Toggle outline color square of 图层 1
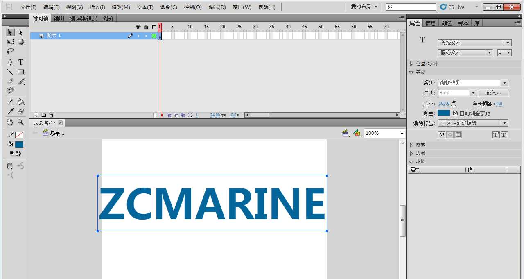The height and width of the screenshot is (279, 524). 154,36
